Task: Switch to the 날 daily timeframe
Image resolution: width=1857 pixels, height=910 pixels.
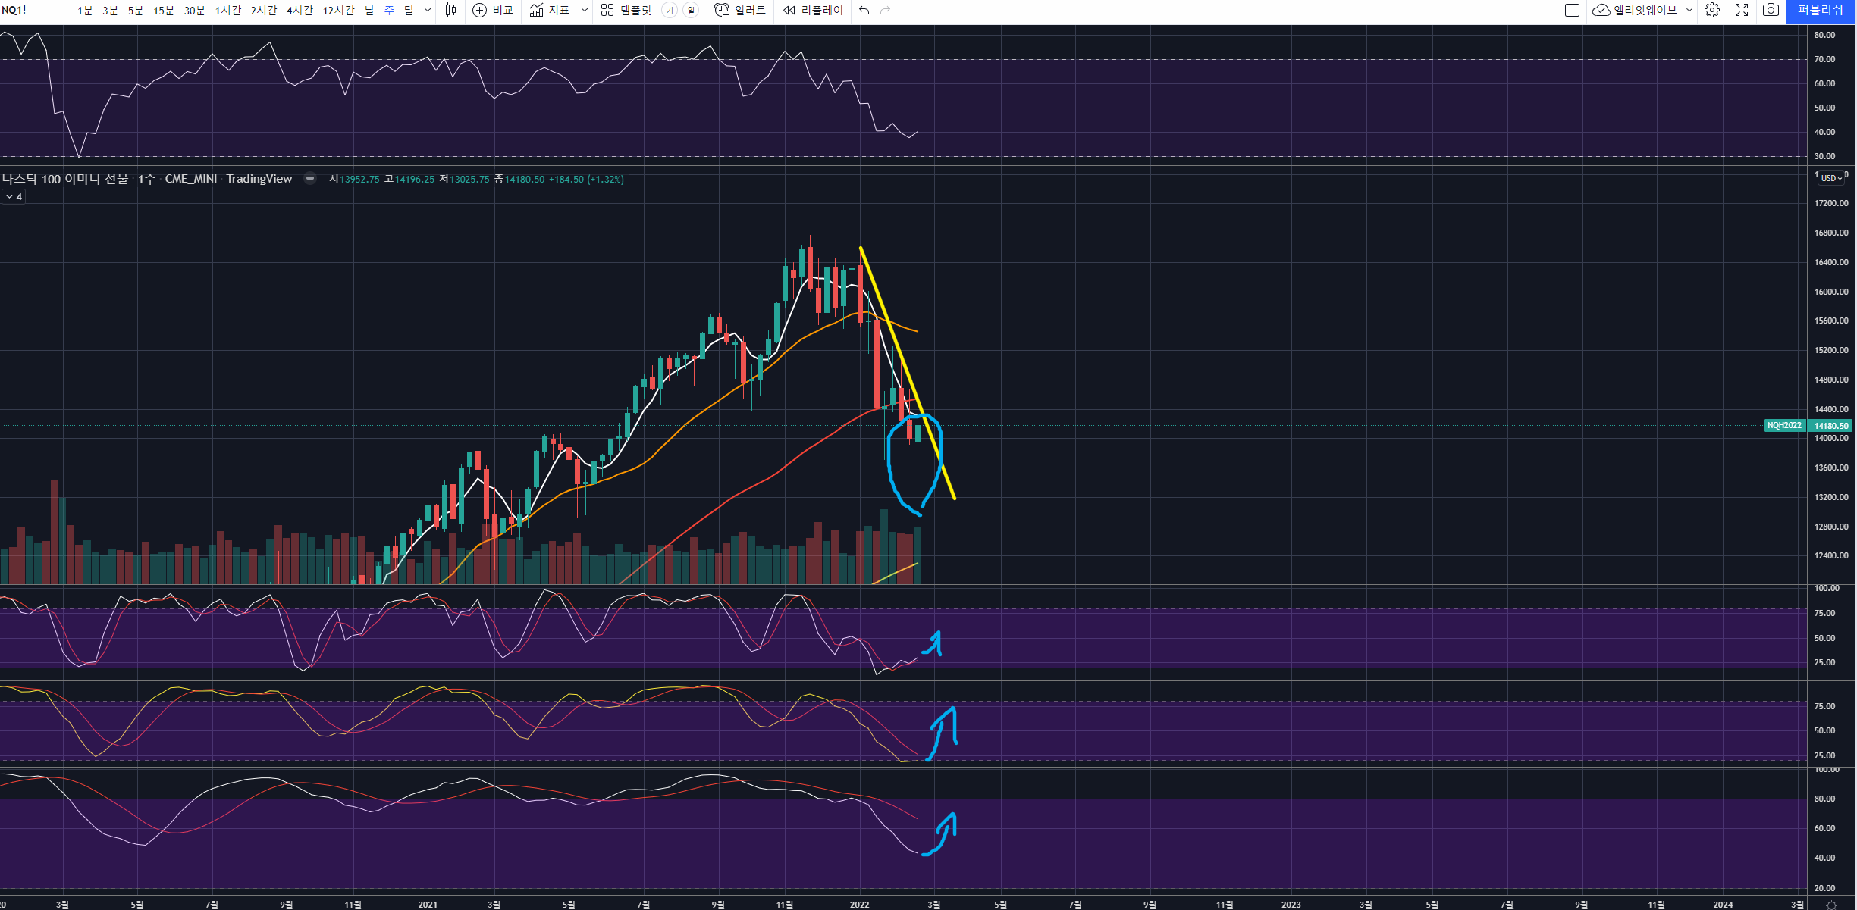Action: (x=369, y=10)
